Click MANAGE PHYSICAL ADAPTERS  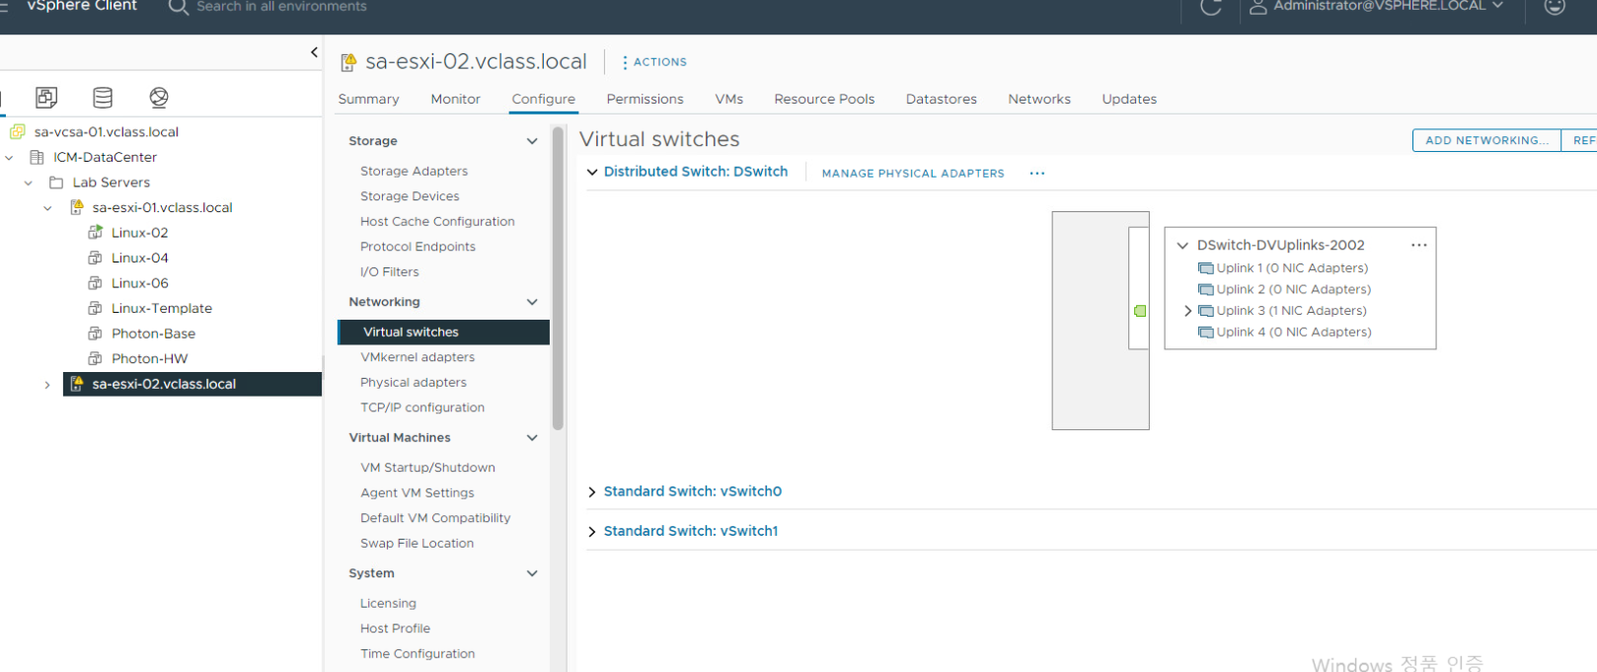click(x=913, y=174)
